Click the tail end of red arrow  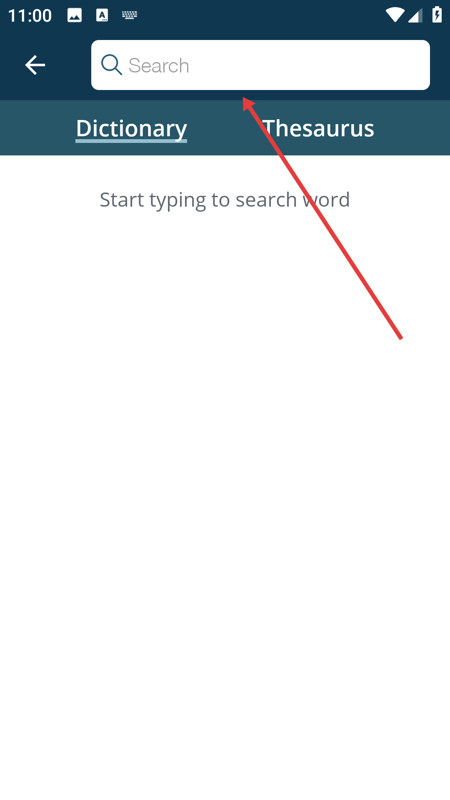point(400,337)
